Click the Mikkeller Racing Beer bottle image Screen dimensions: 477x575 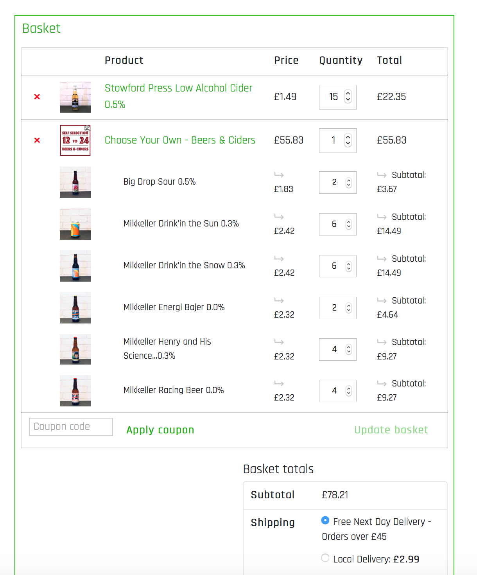tap(75, 391)
